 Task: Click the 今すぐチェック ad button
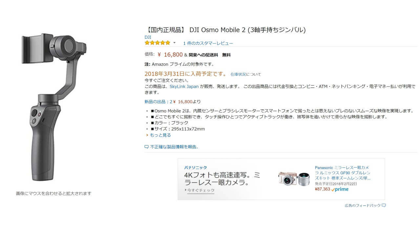tap(201, 190)
